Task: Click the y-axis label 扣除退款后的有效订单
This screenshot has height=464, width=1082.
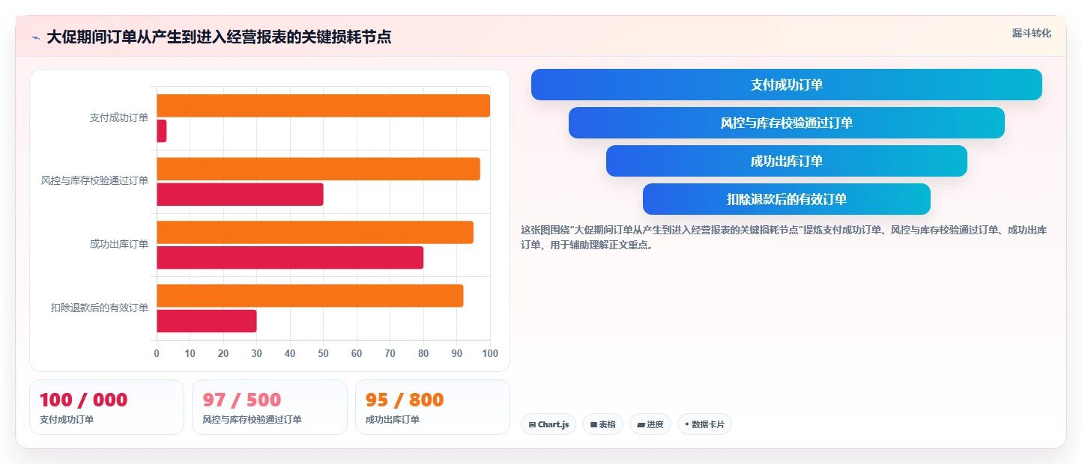Action: click(x=100, y=308)
